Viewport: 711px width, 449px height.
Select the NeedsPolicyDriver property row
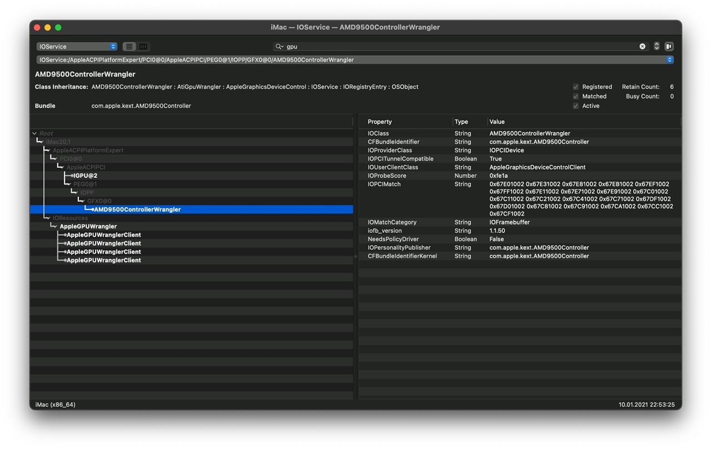point(520,239)
